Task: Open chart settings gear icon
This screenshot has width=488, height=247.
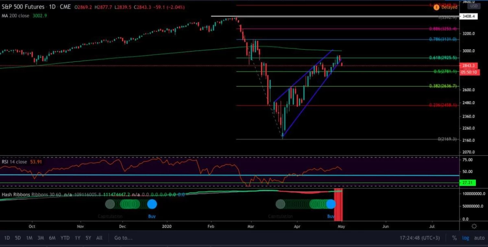Action: (x=474, y=226)
